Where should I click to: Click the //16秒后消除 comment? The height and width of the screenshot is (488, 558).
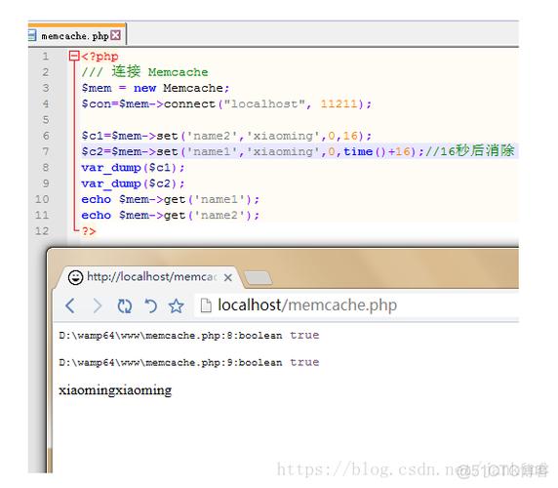(x=470, y=151)
